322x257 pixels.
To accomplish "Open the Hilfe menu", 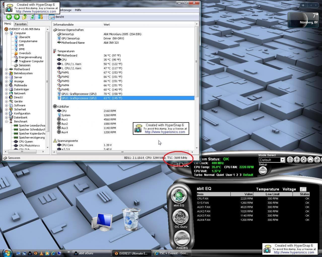I will pos(78,10).
